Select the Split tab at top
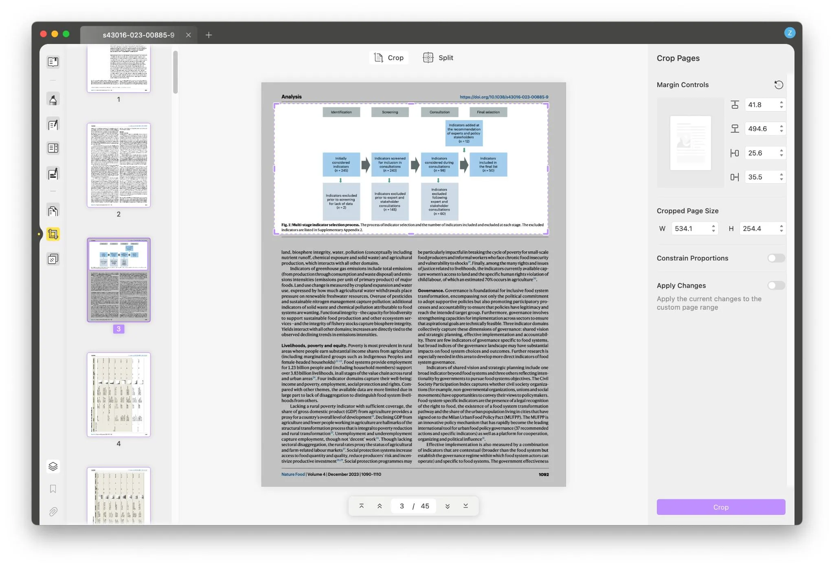The width and height of the screenshot is (834, 567). click(x=446, y=58)
